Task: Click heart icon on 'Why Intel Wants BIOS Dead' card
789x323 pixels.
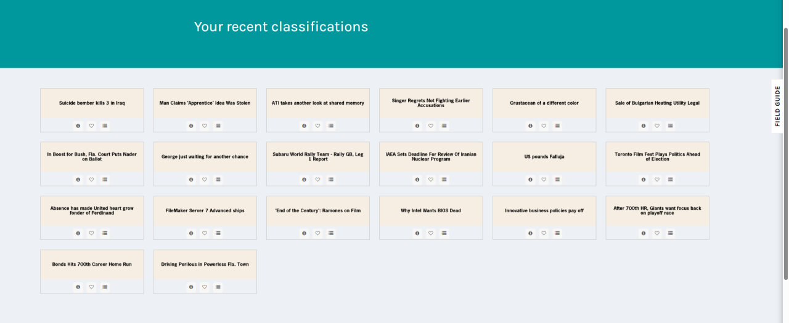Action: (431, 233)
